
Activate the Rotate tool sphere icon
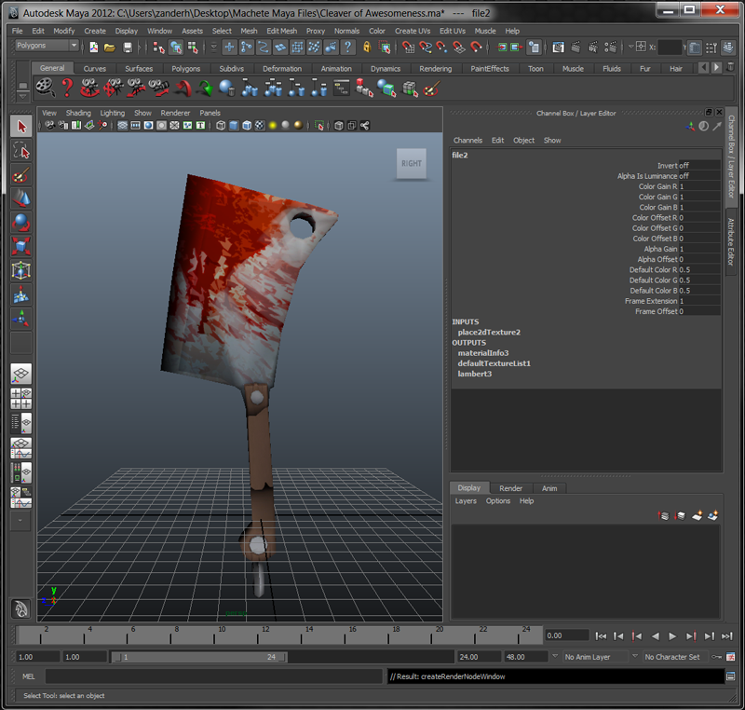pos(20,223)
